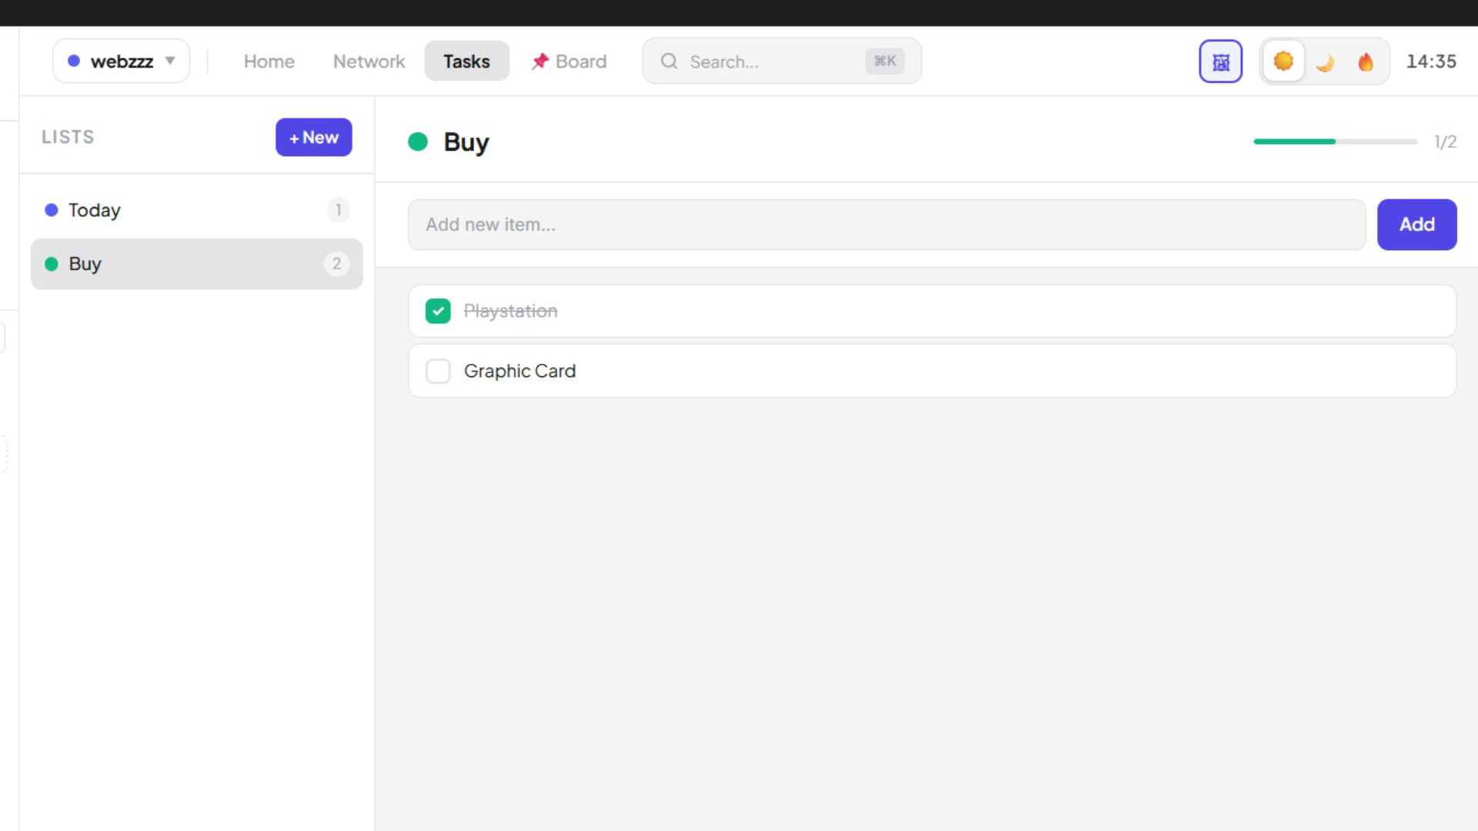
Task: Click the LISTS section header
Action: point(68,137)
